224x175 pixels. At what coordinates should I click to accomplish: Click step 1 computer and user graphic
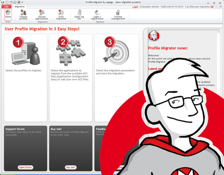26,51
